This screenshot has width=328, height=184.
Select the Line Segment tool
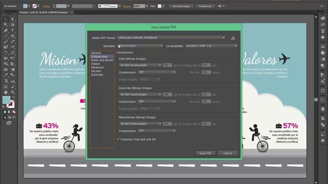[x=6, y=36]
